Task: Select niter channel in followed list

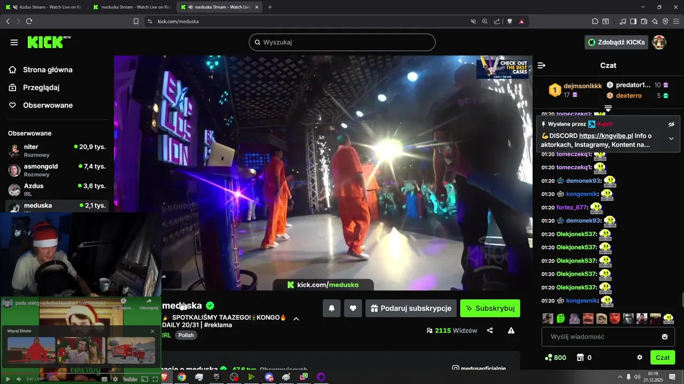Action: click(x=57, y=150)
